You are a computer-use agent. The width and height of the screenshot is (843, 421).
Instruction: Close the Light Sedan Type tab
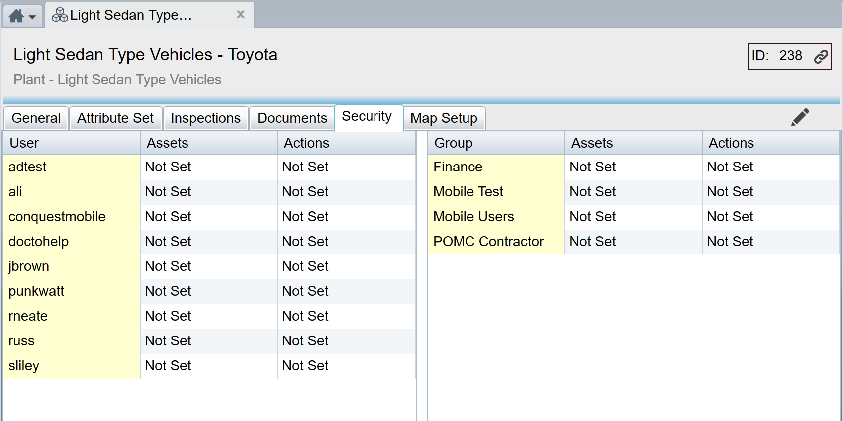click(x=241, y=14)
